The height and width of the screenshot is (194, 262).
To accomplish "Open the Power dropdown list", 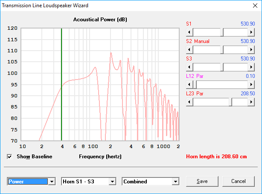I will click(x=52, y=182).
